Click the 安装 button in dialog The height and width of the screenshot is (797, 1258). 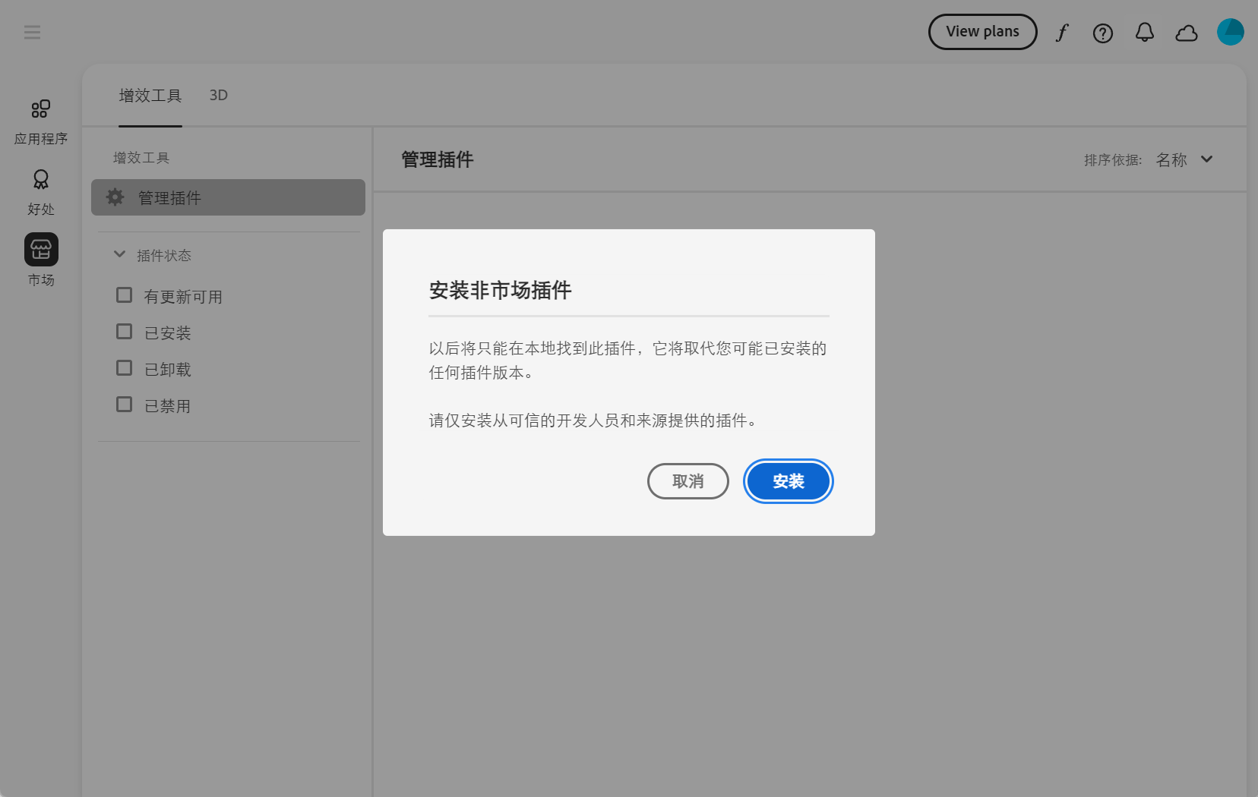tap(788, 481)
